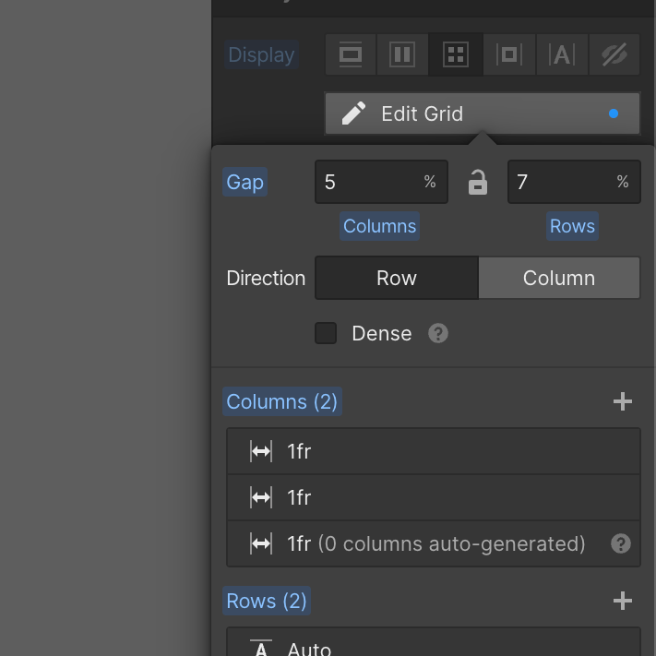Screen dimensions: 656x656
Task: Click the Direction label
Action: tap(266, 279)
